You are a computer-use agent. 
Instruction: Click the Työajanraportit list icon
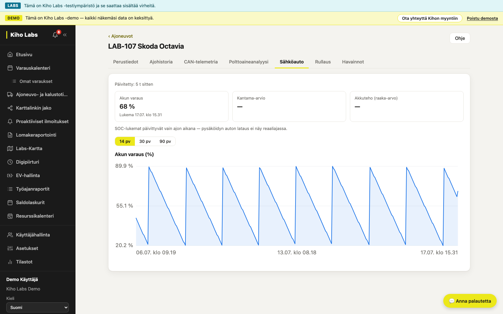[x=10, y=189]
